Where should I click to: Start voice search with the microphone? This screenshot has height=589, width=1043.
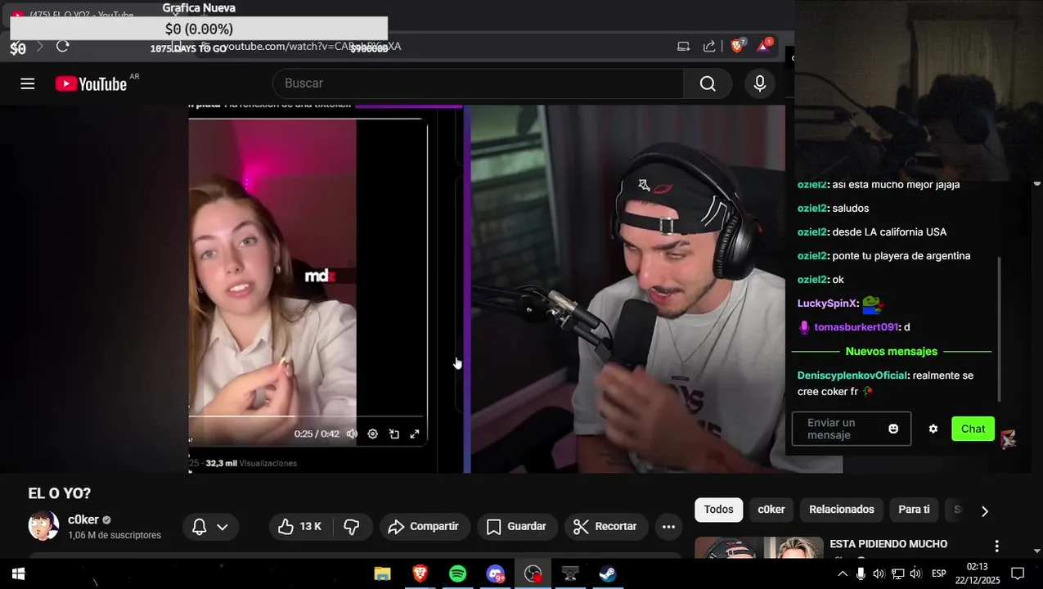pos(760,83)
